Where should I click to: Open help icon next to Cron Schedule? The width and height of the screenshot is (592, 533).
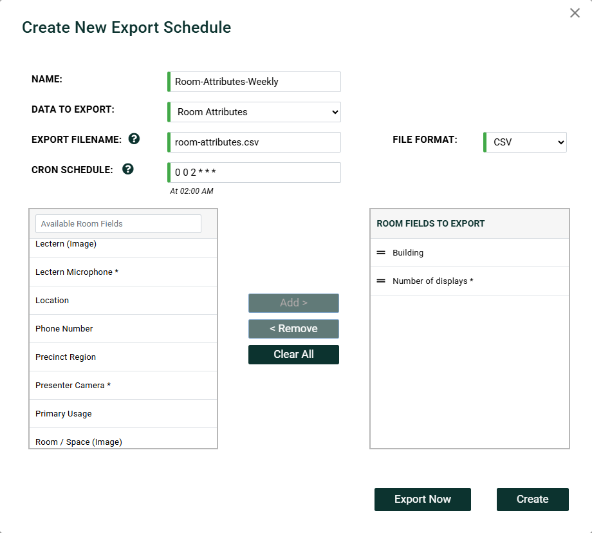(128, 169)
